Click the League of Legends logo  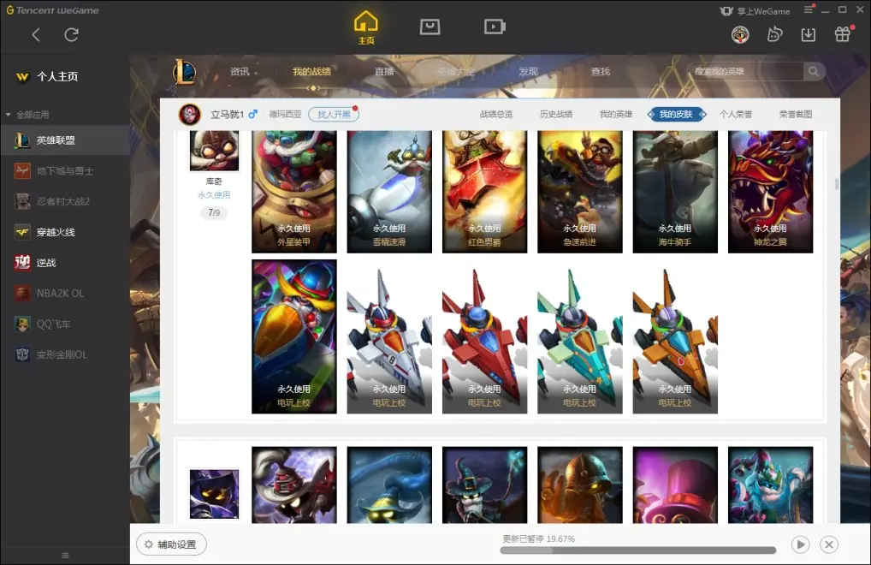pos(184,72)
